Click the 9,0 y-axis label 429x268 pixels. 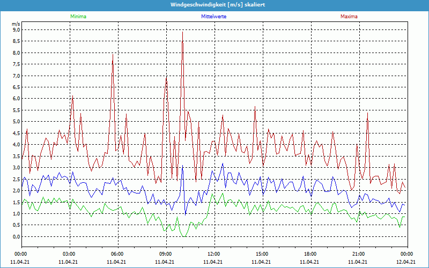(x=16, y=30)
